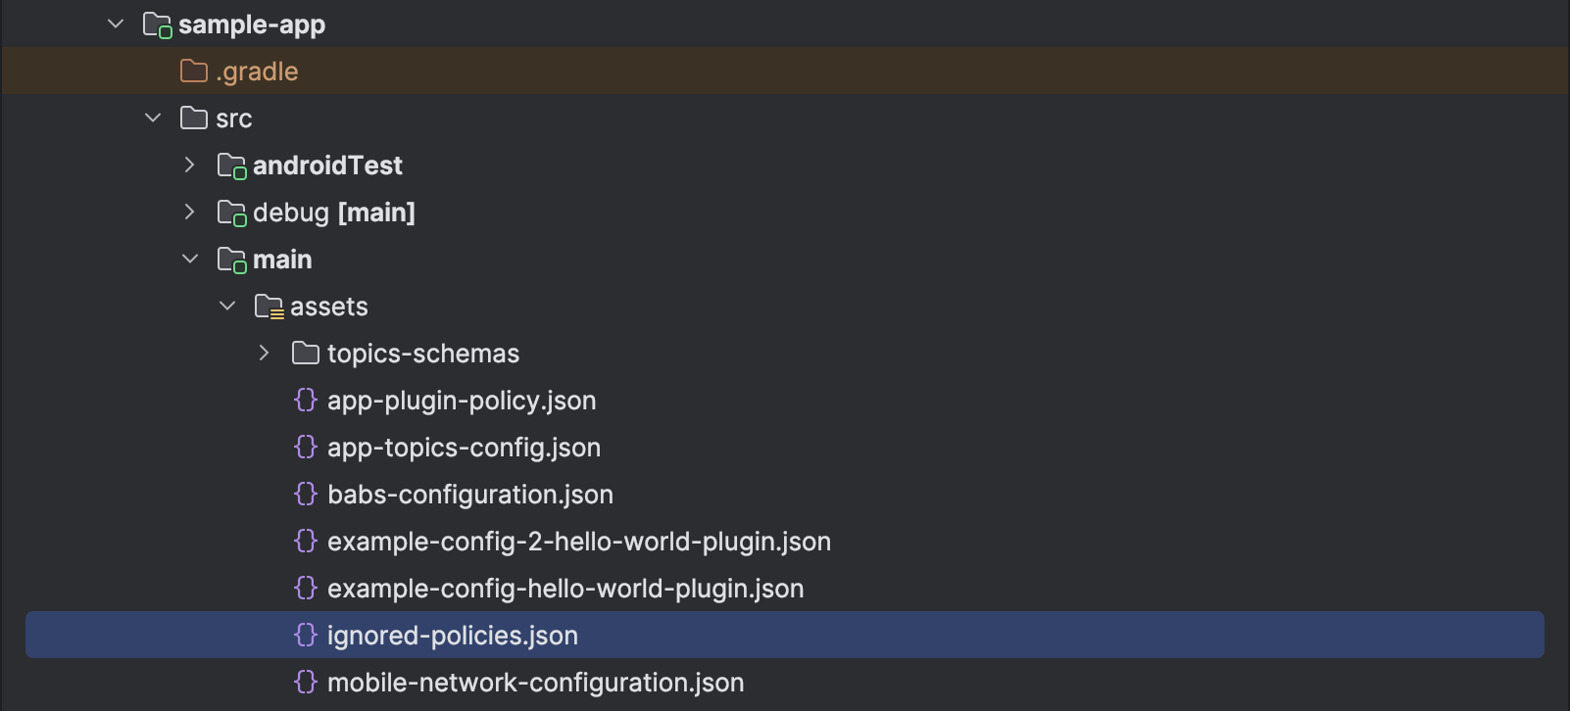Image resolution: width=1570 pixels, height=711 pixels.
Task: Click the assets resource folder icon
Action: point(269,307)
